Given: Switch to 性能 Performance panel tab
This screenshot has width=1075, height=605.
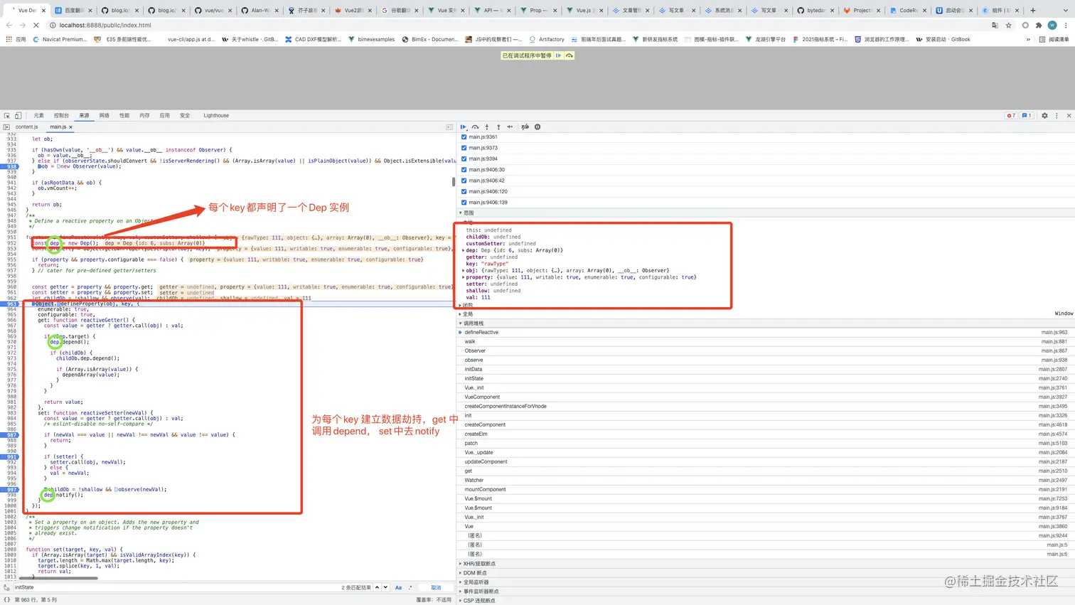Looking at the screenshot, I should click(124, 115).
